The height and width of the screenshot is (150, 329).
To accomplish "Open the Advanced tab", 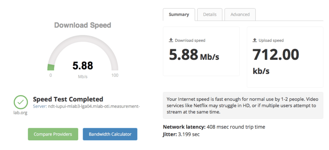I will pos(240,14).
